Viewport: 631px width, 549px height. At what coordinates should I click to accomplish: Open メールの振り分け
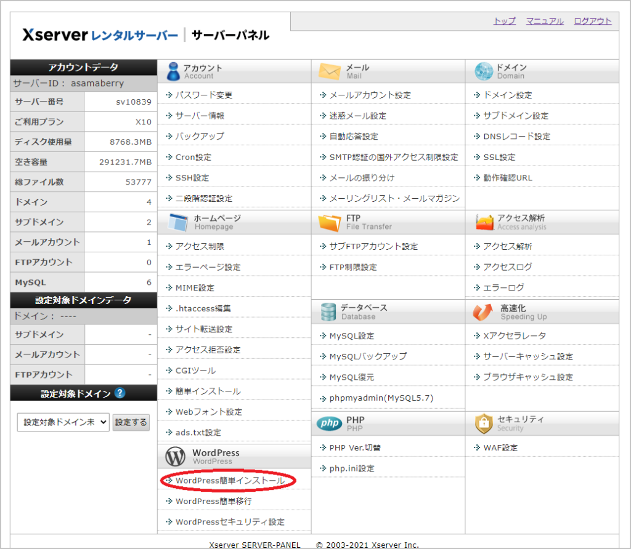[362, 178]
